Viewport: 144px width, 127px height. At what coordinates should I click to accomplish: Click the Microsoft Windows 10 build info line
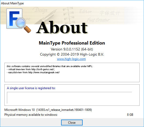(48, 110)
